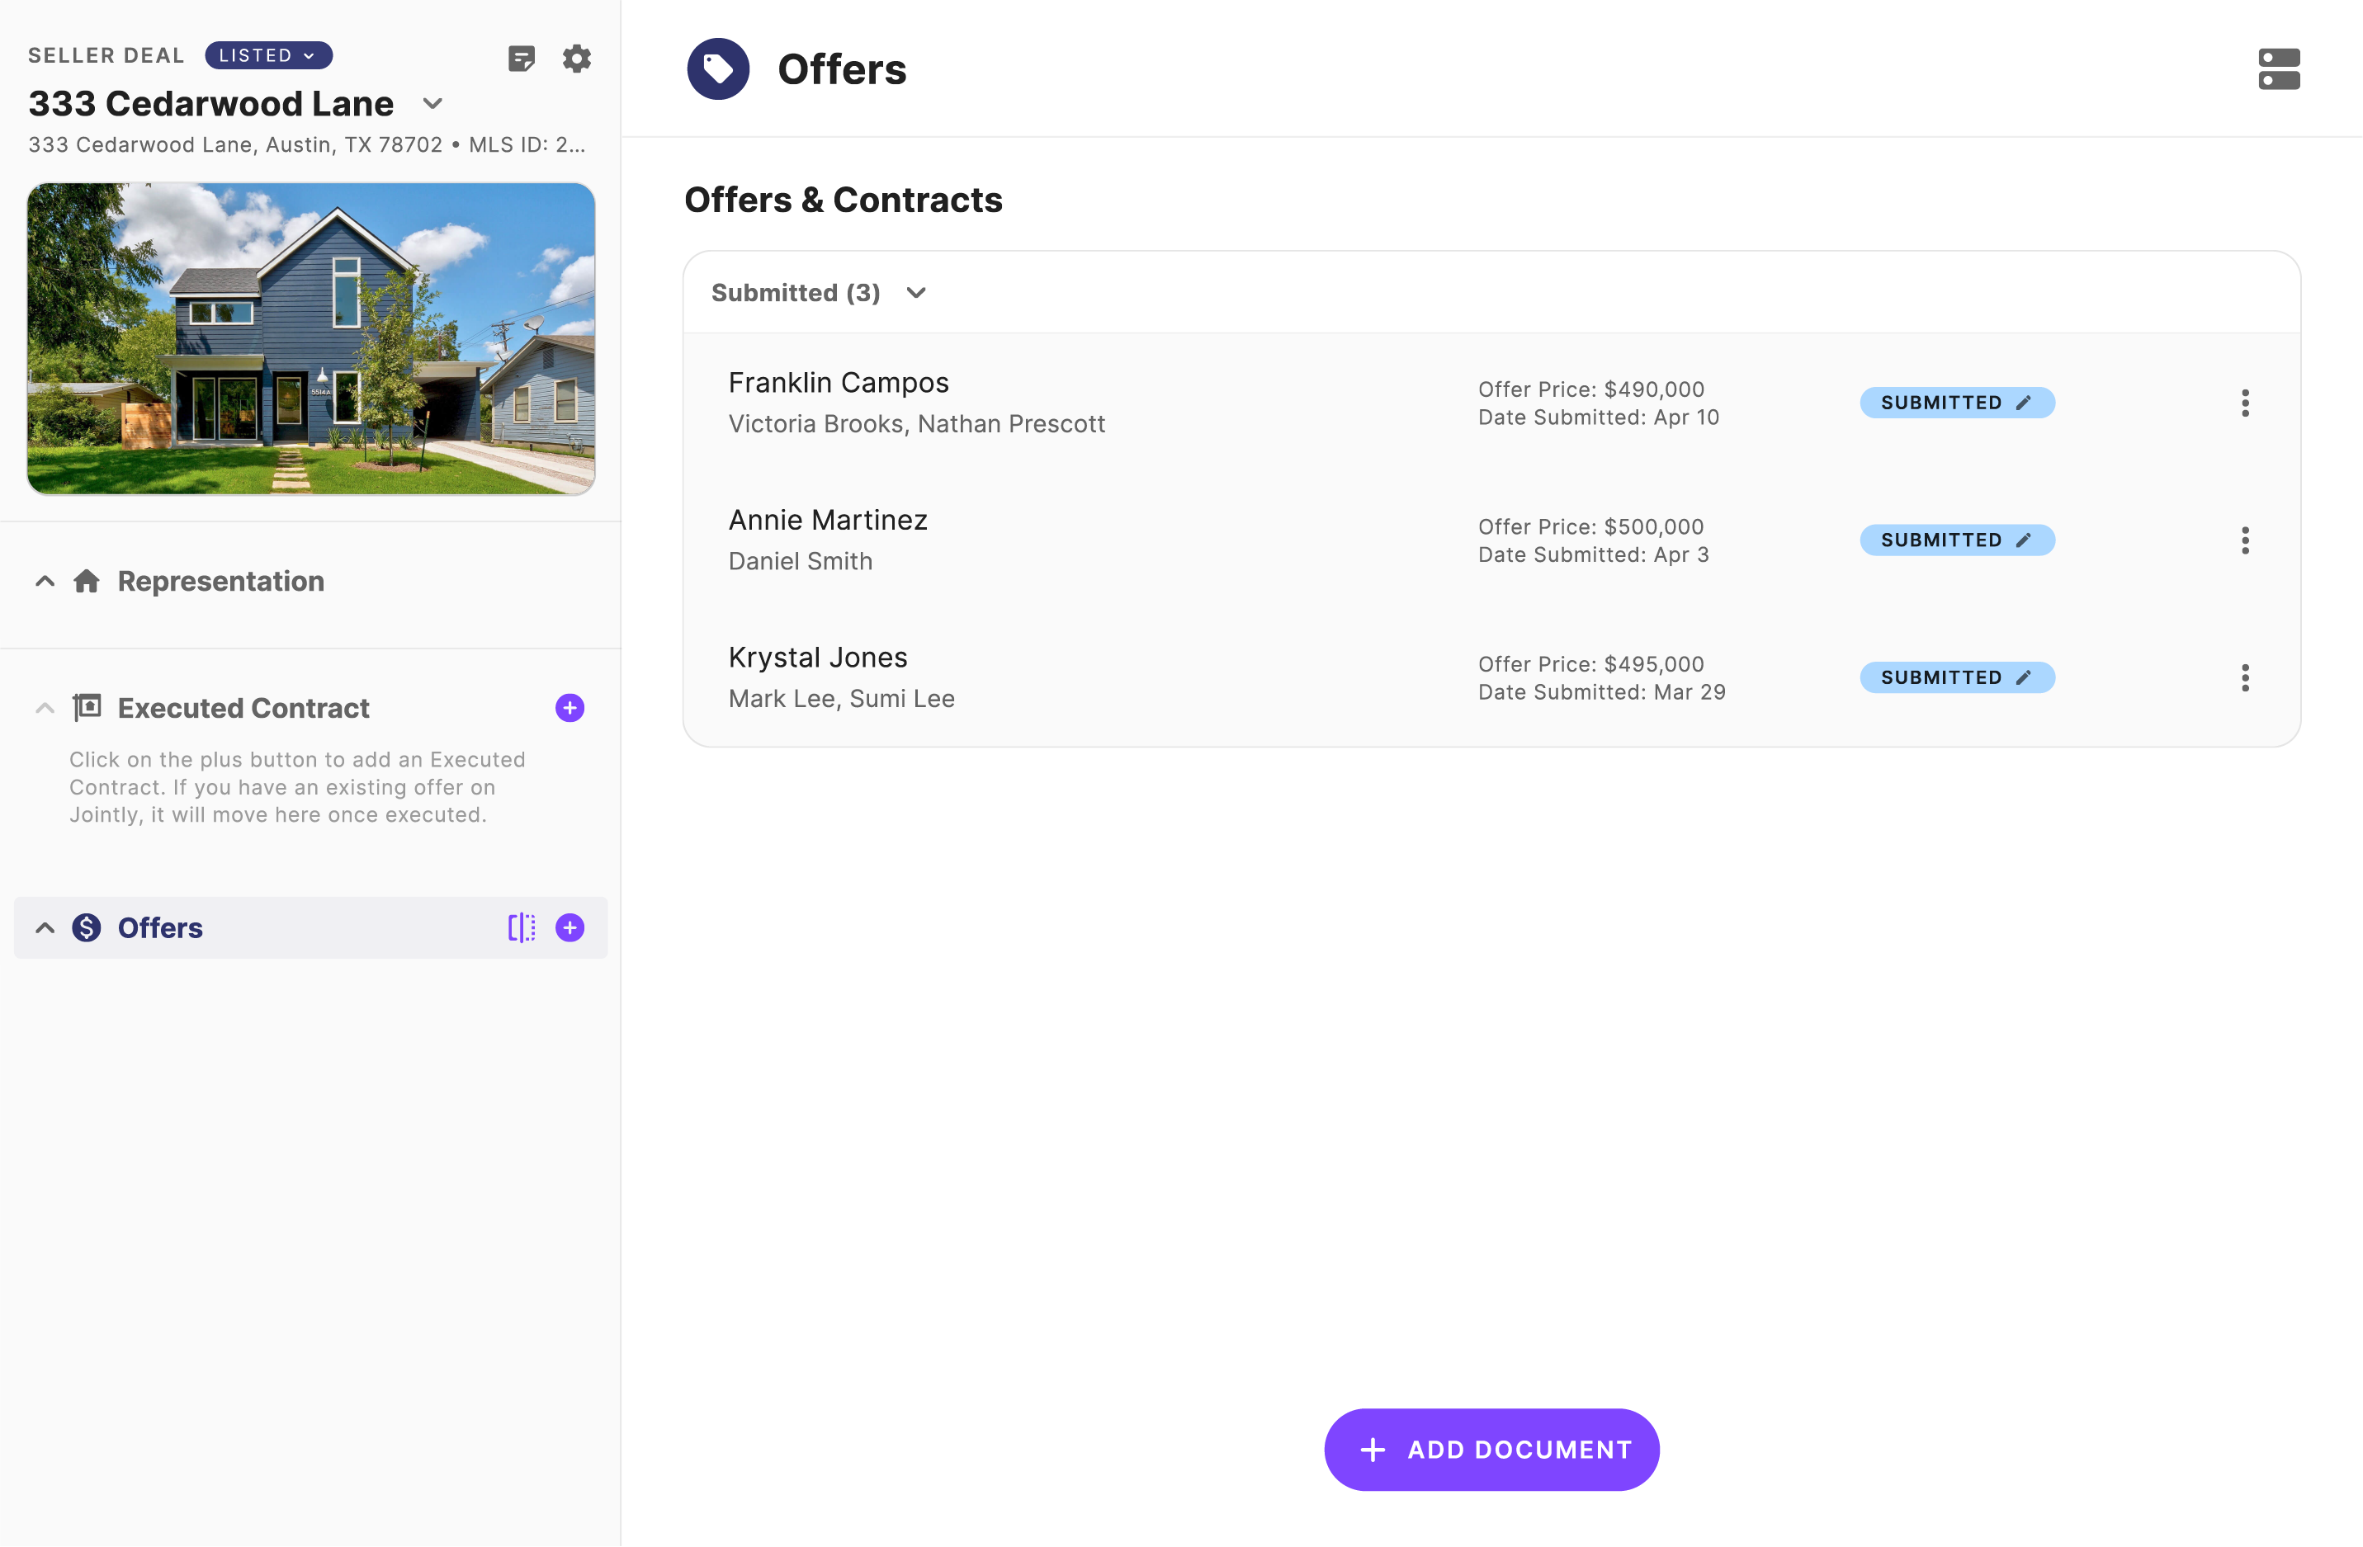Switch view with the top-right layout icon

coord(2279,68)
